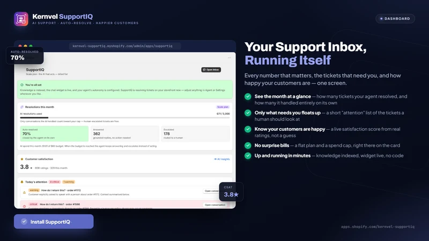Click the floating AUTO-RESOLVED 70% badge

point(25,56)
